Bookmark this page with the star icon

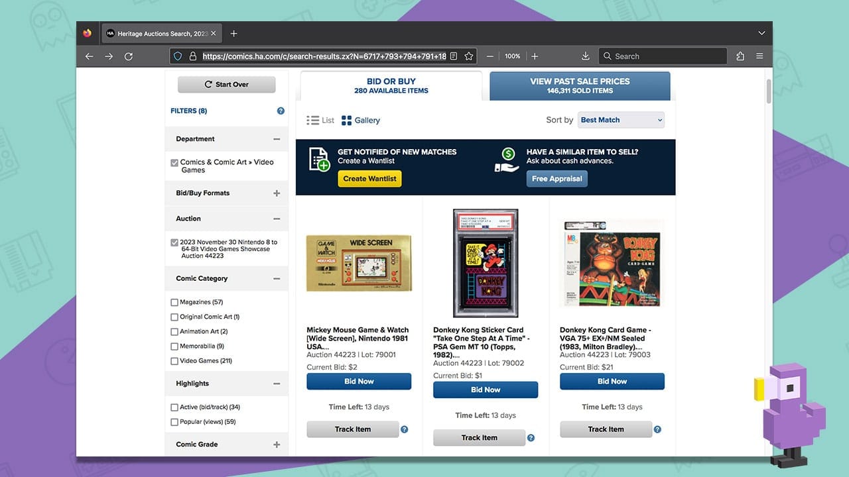pyautogui.click(x=469, y=56)
